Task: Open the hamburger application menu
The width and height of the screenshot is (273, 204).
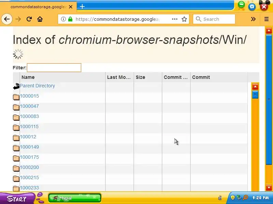Action: pos(267,19)
